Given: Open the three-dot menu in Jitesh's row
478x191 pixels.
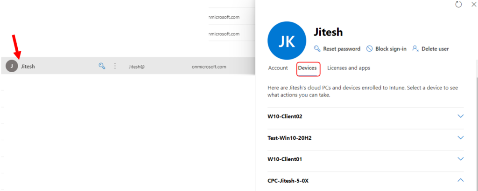Looking at the screenshot, I should pos(115,66).
